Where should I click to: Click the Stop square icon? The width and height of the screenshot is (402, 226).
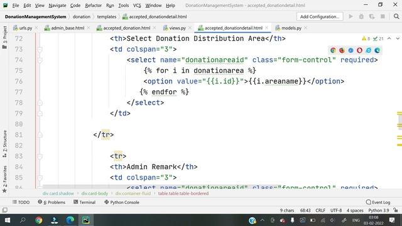click(383, 16)
